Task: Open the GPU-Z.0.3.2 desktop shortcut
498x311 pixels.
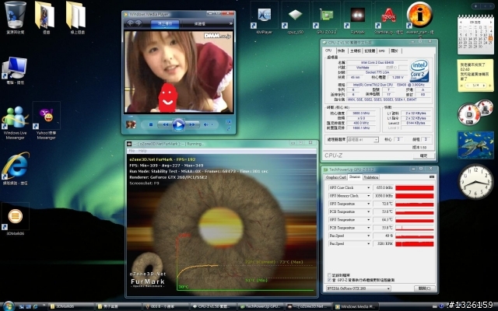Action: click(327, 16)
